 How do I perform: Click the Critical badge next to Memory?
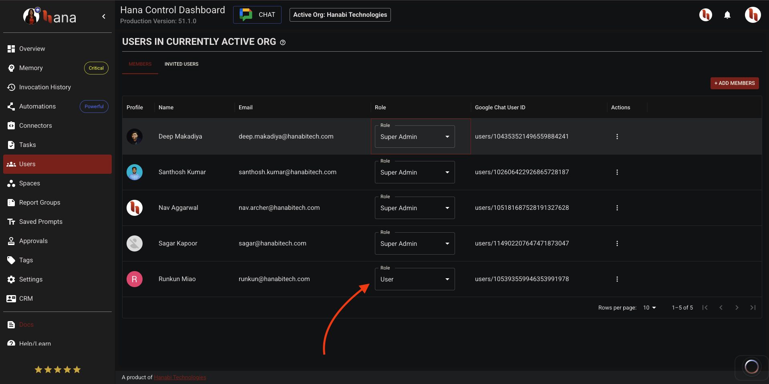point(96,68)
